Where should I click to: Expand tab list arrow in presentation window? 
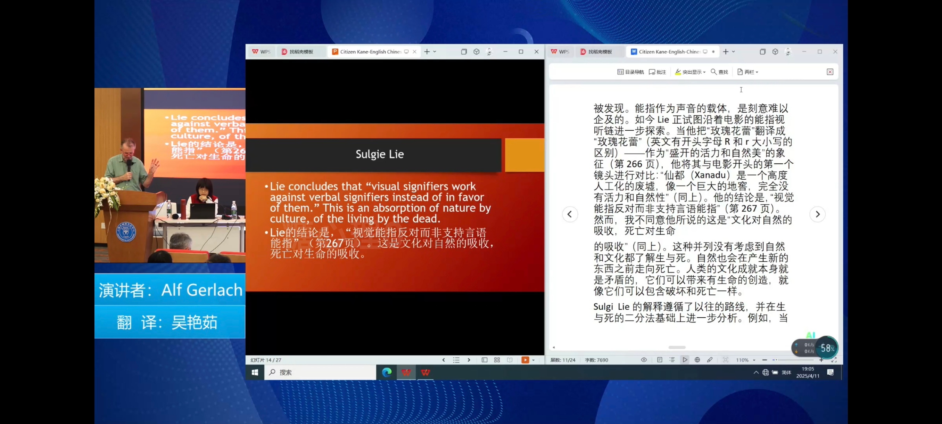click(x=435, y=51)
